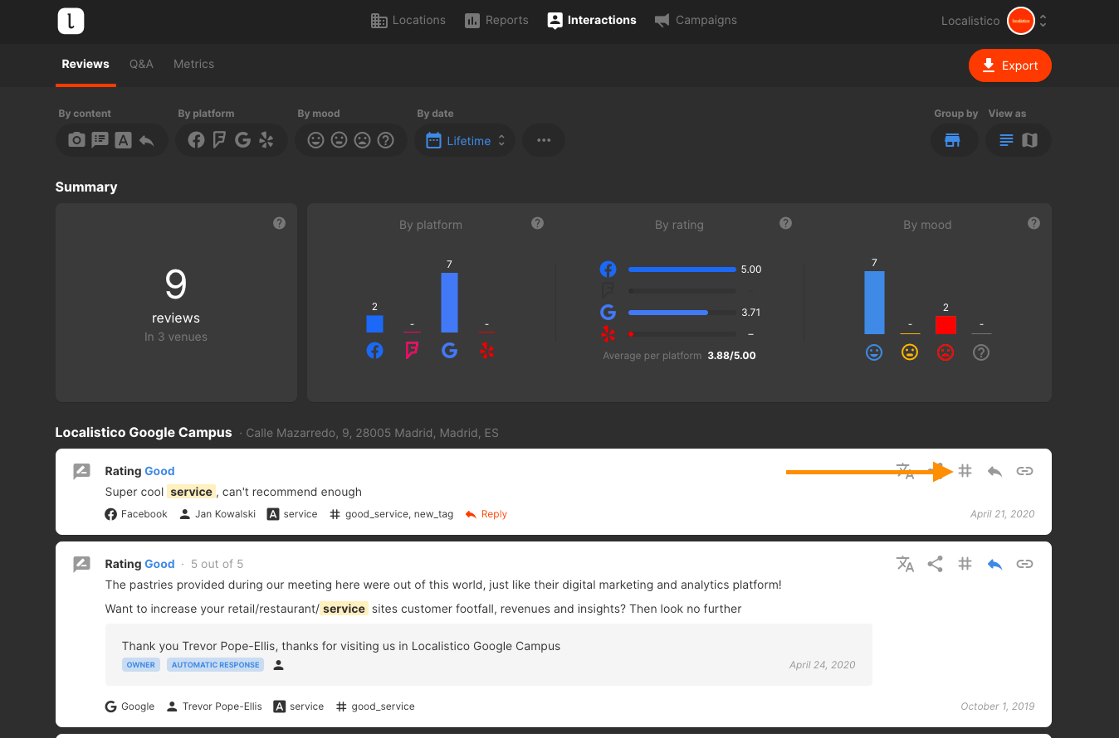Click the orange Export button
Screen dimensions: 1119x738
pyautogui.click(x=1009, y=66)
